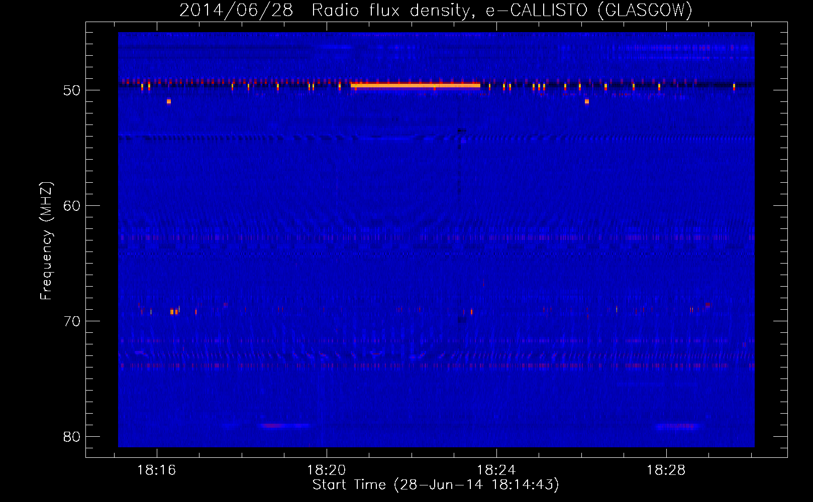The width and height of the screenshot is (813, 502).
Task: Click the 18:20 time axis label
Action: [x=327, y=470]
